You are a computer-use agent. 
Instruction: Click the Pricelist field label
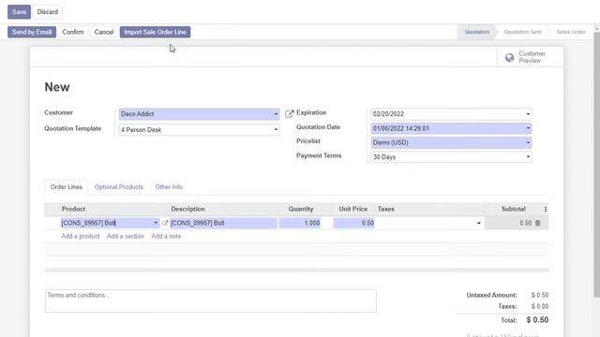tap(308, 141)
